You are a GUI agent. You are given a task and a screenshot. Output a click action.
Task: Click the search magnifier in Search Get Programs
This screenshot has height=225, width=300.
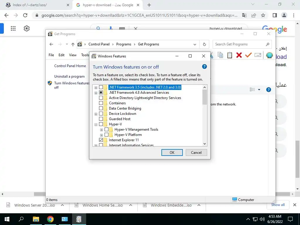point(267,45)
